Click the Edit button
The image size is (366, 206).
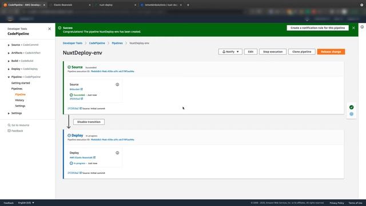pyautogui.click(x=250, y=51)
